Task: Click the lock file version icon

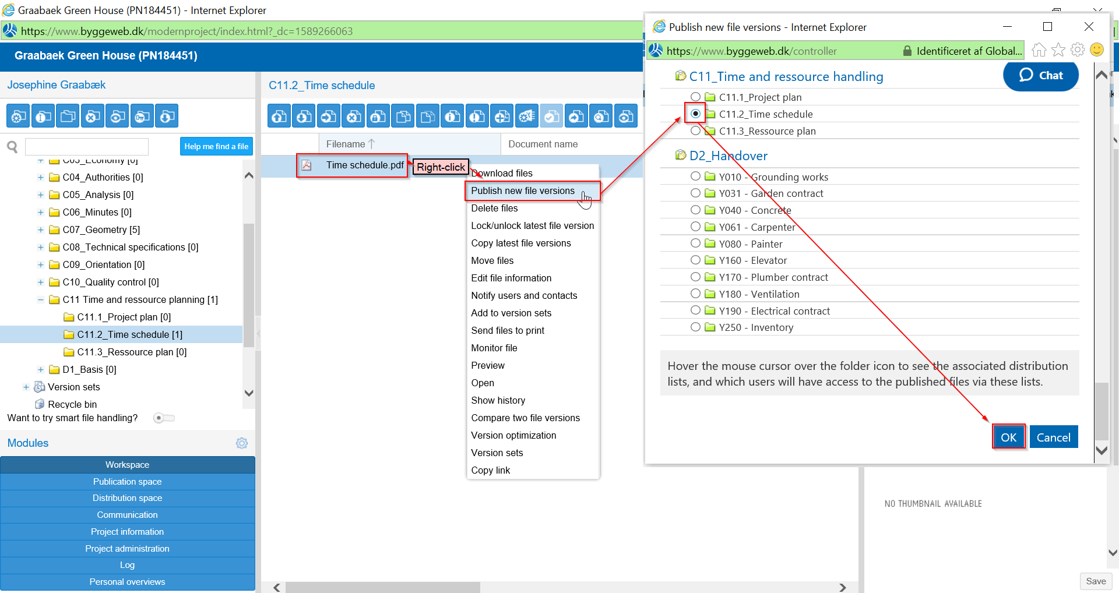Action: coord(378,115)
